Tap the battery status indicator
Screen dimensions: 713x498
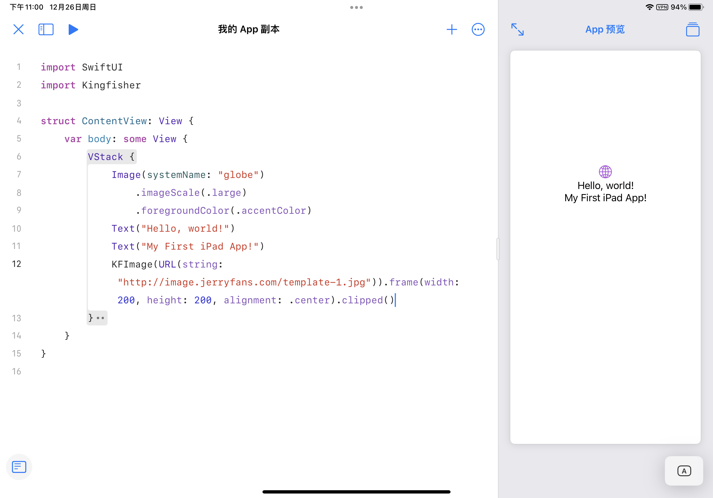tap(696, 7)
